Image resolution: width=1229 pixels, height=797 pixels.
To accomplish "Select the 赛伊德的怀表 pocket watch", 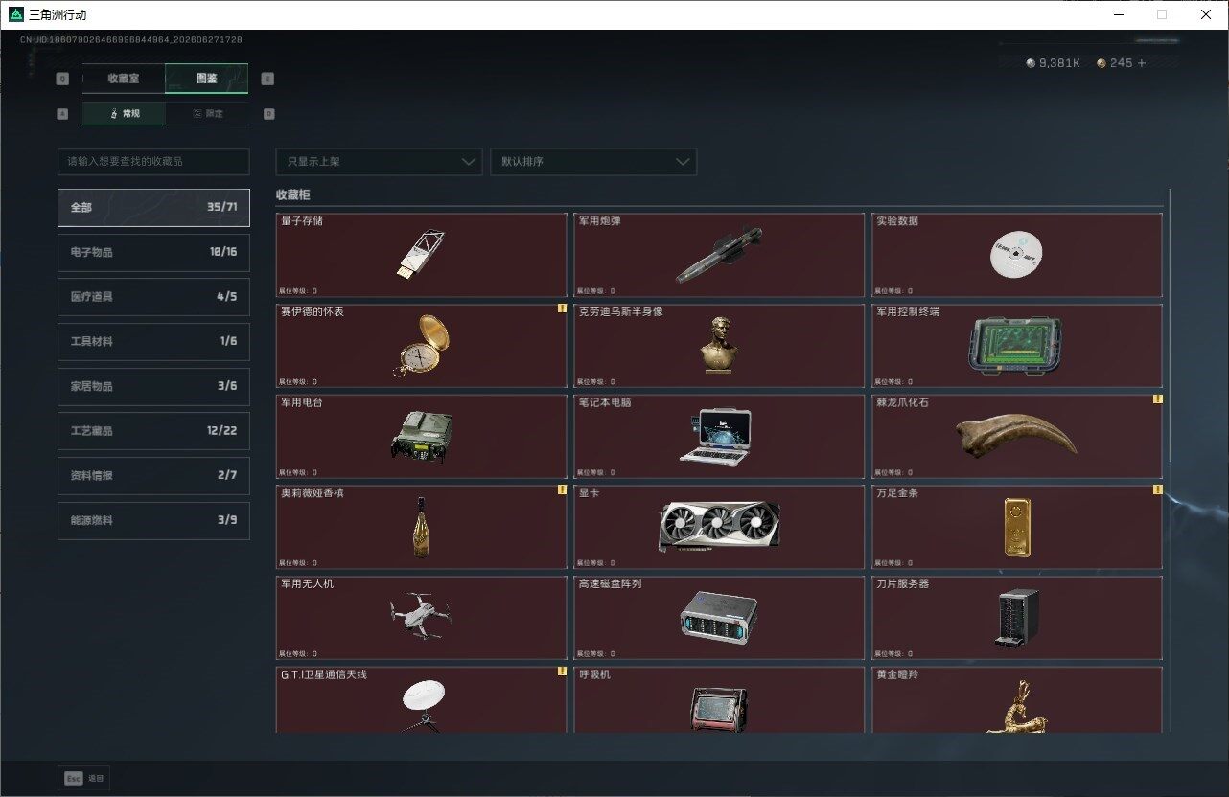I will (421, 346).
